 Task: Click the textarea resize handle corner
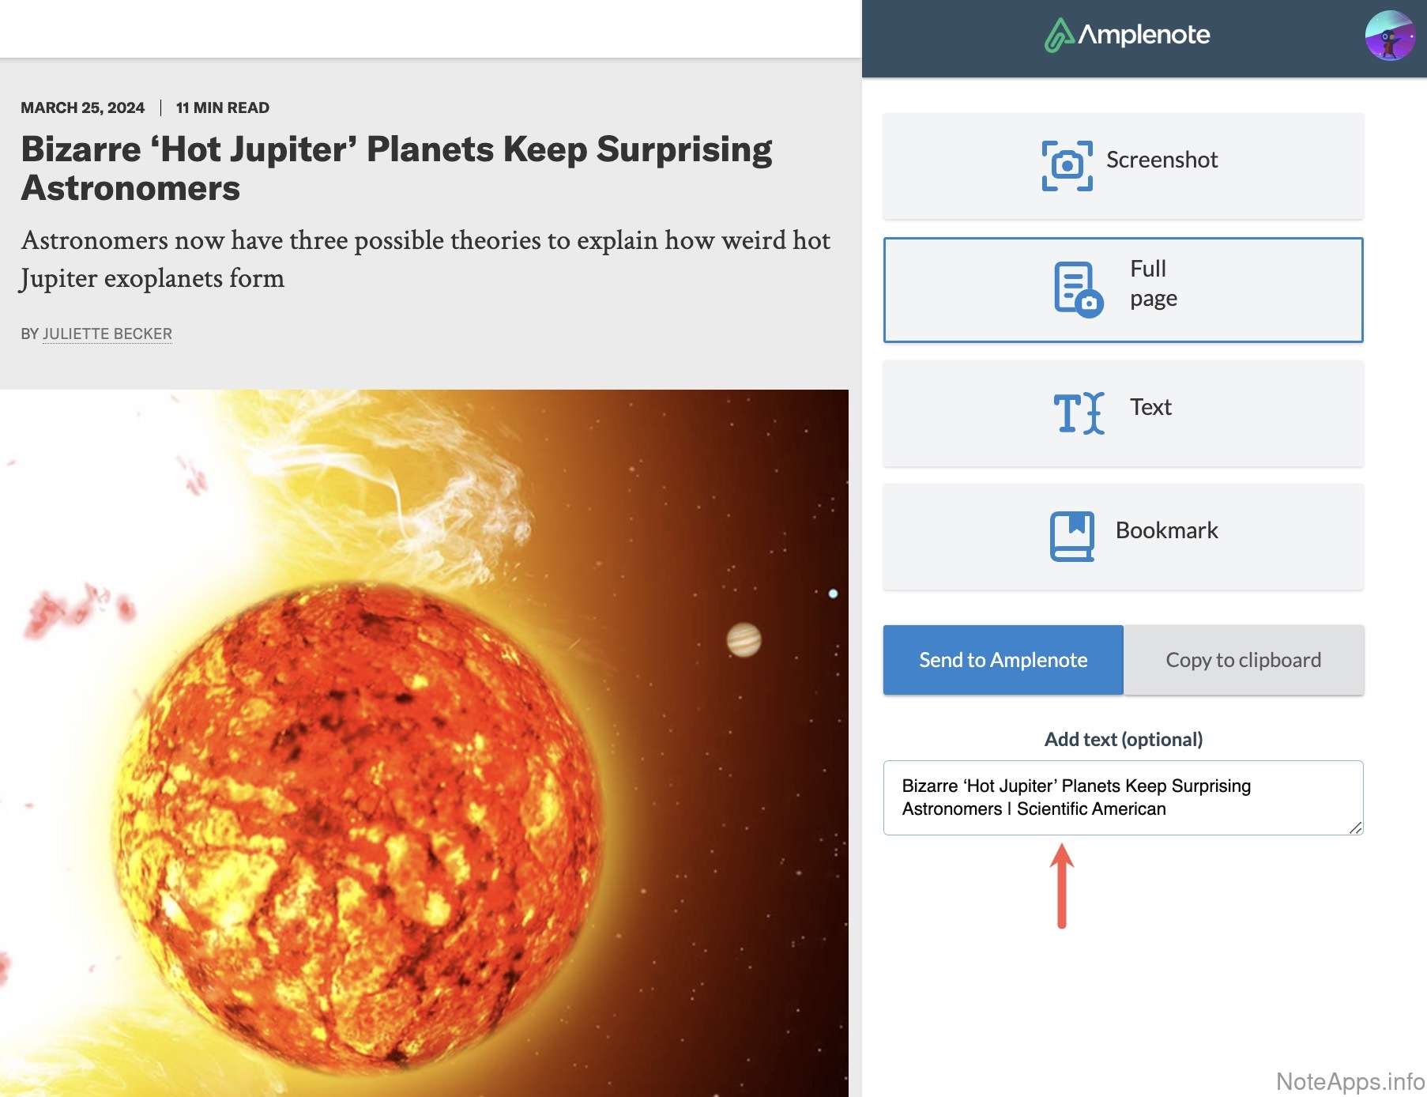click(x=1355, y=827)
